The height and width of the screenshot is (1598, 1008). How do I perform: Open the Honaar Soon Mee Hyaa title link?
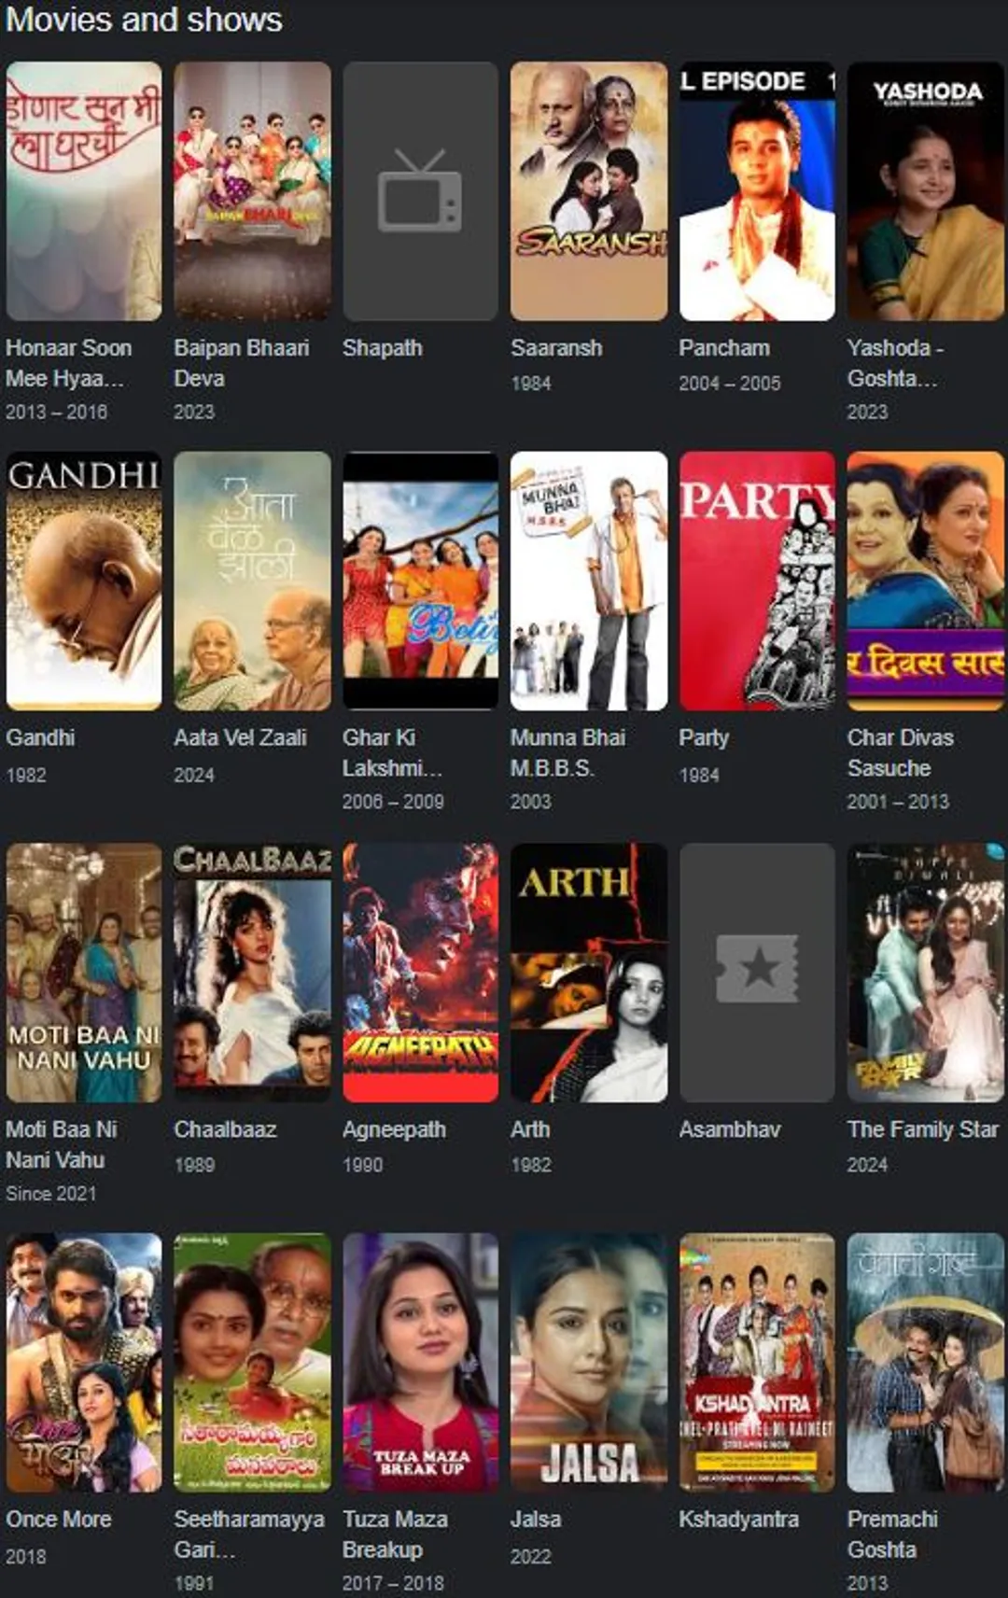pos(69,363)
